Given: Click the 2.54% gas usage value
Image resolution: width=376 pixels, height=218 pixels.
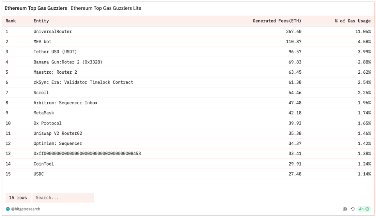Looking at the screenshot, I should (364, 82).
